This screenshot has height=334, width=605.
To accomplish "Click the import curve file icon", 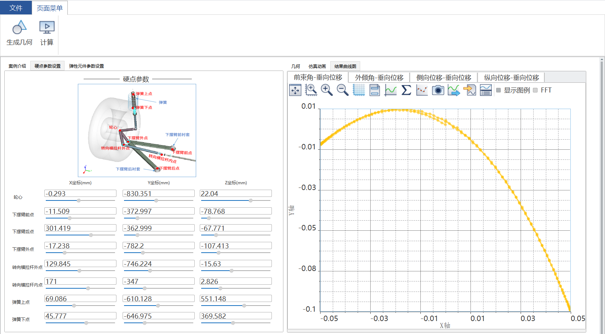I will point(470,90).
